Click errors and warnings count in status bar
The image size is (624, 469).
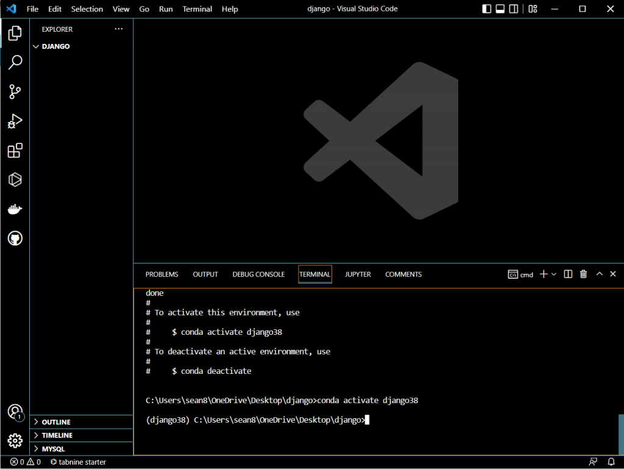click(x=26, y=462)
